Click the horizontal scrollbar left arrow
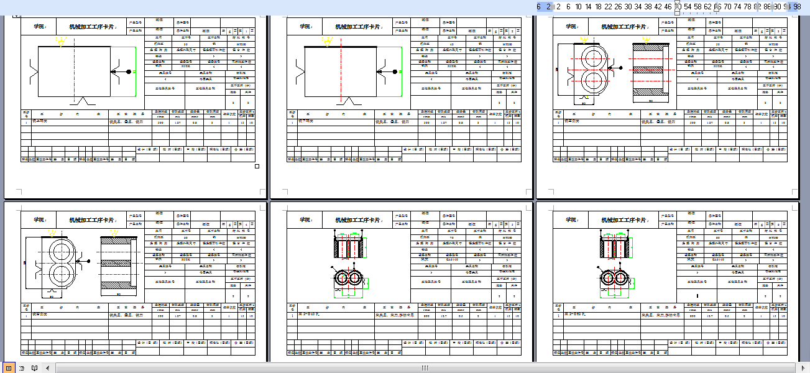810x373 pixels. [49, 368]
